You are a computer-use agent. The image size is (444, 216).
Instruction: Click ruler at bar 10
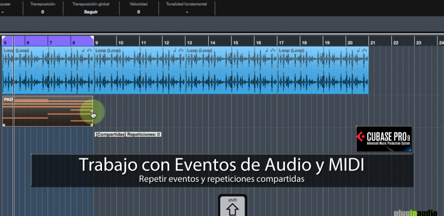(x=121, y=43)
